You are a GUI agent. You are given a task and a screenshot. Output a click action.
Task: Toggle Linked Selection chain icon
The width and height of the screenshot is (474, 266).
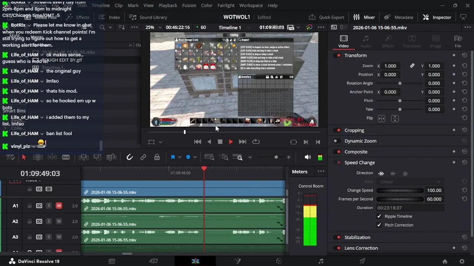pos(143,157)
